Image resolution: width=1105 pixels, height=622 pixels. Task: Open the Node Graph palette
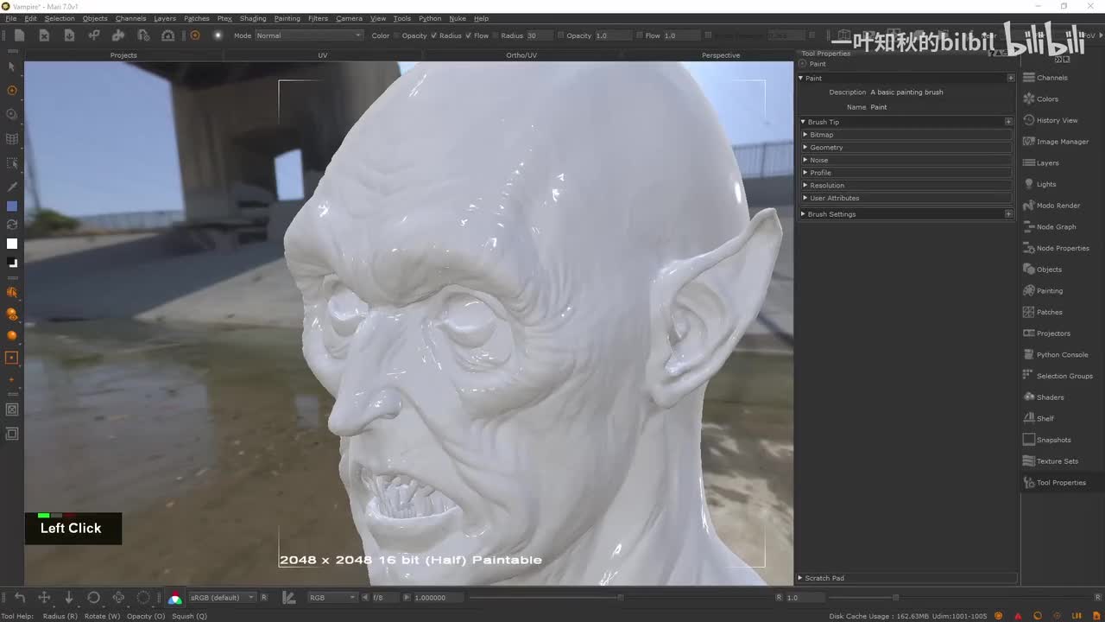1050,226
